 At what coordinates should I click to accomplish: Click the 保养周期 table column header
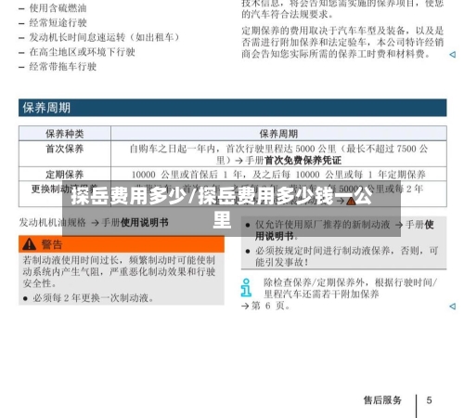(x=278, y=134)
